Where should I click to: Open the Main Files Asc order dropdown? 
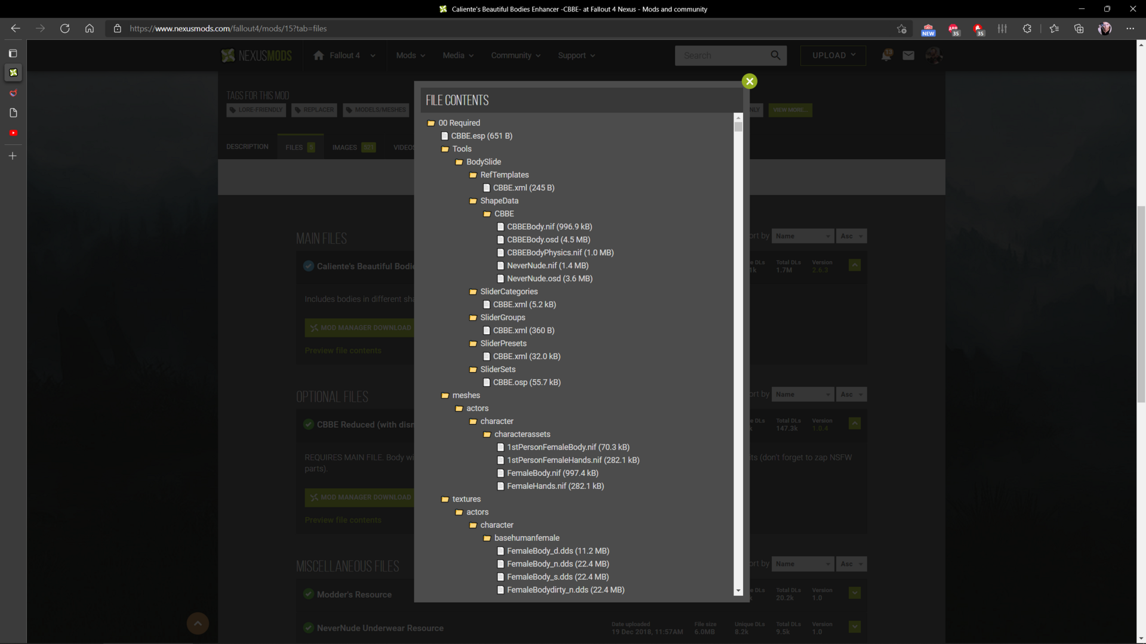851,236
